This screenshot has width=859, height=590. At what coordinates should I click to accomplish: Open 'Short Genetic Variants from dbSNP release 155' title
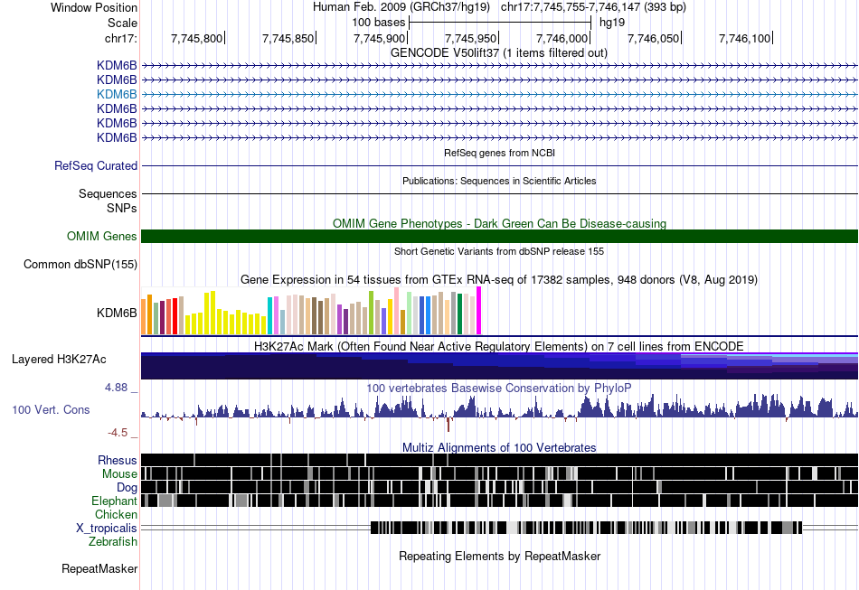[499, 251]
